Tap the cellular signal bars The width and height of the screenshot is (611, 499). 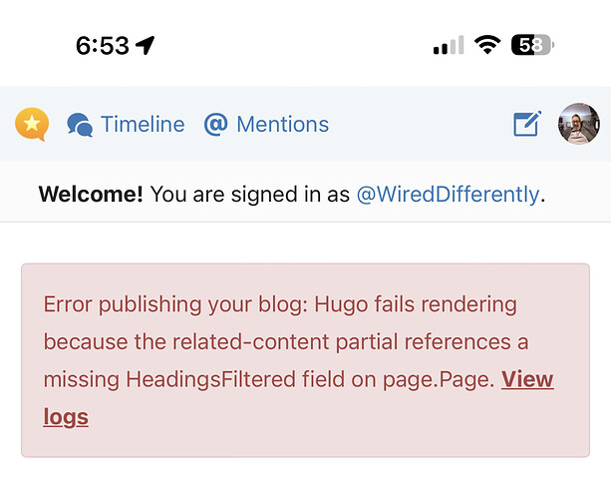449,45
